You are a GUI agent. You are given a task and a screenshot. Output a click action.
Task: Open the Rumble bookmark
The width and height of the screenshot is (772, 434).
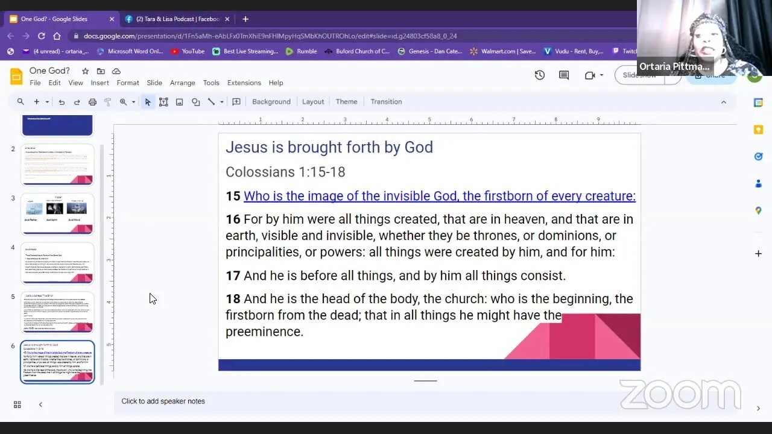(301, 51)
